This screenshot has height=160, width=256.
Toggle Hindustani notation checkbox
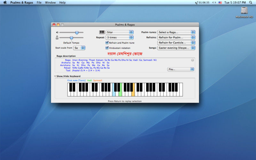click(x=107, y=48)
